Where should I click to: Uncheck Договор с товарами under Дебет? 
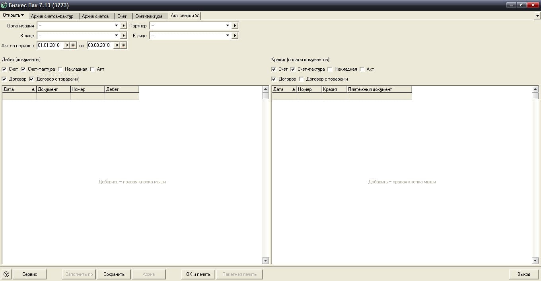(x=32, y=79)
